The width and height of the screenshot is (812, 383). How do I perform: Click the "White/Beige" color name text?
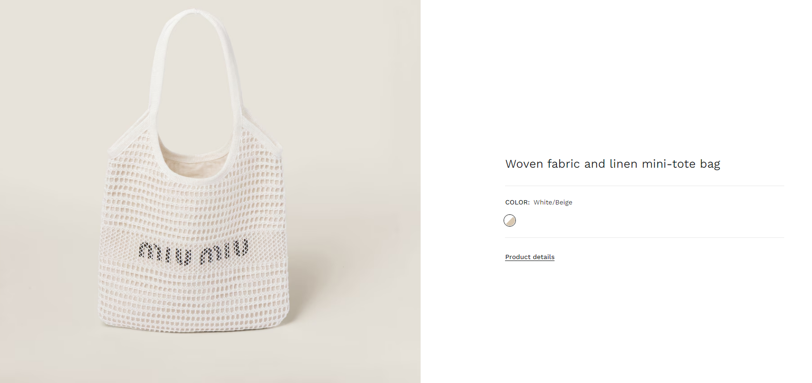coord(553,202)
